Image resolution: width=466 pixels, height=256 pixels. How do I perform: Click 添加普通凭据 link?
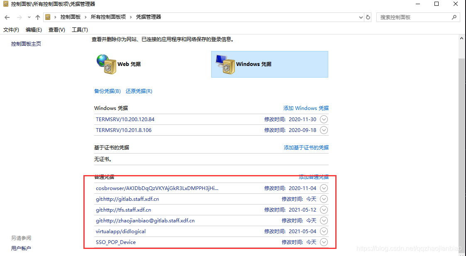[x=314, y=177]
